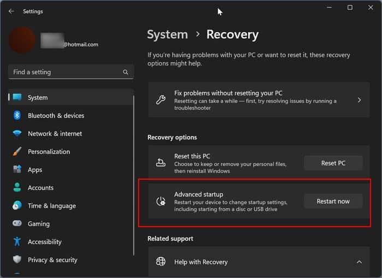Open Bluetooth & devices settings
The width and height of the screenshot is (382, 278).
point(71,115)
